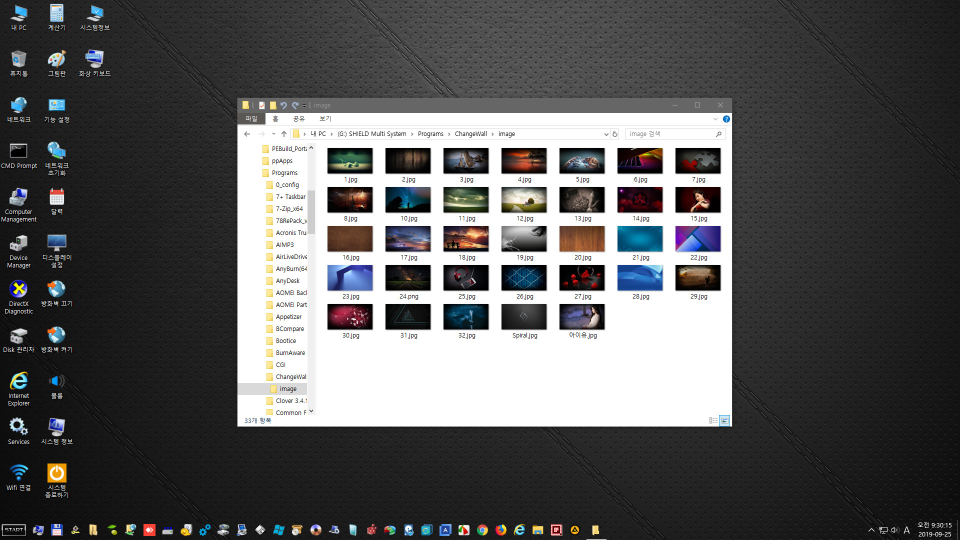Open the 계산기 calculator icon
The height and width of the screenshot is (540, 960).
tap(56, 18)
